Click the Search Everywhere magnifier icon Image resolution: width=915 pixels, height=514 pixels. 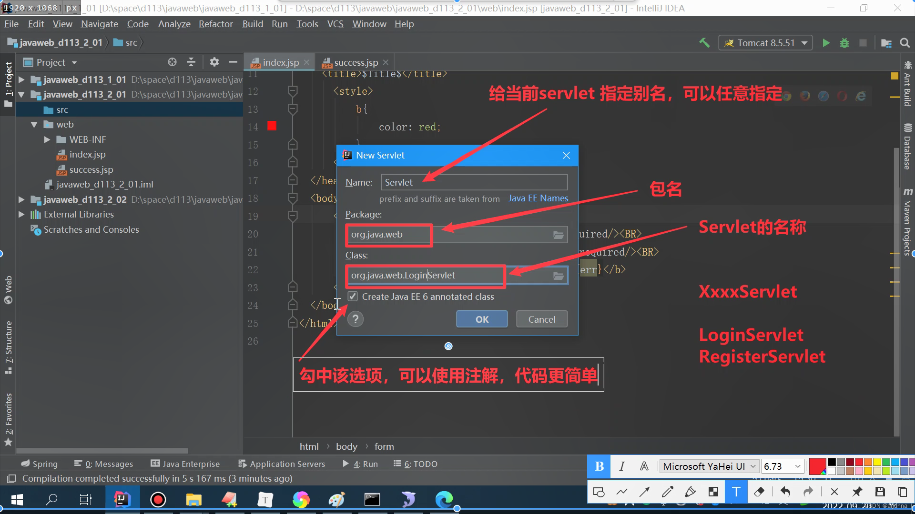(x=905, y=43)
